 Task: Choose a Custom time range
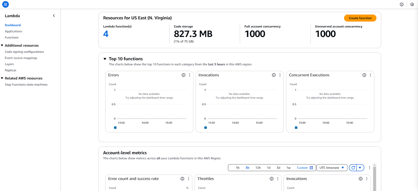tap(302, 168)
